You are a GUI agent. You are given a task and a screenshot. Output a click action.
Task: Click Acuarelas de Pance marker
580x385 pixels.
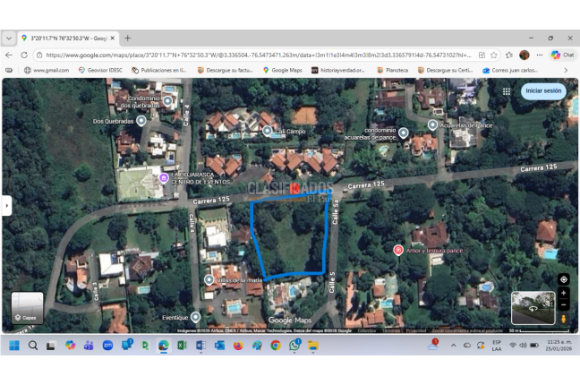tap(432, 125)
